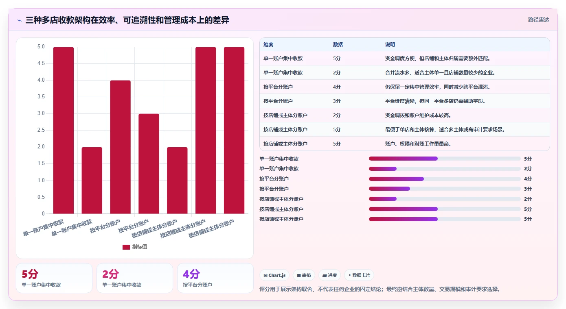Click the 1.5 y-axis label

[x=41, y=163]
